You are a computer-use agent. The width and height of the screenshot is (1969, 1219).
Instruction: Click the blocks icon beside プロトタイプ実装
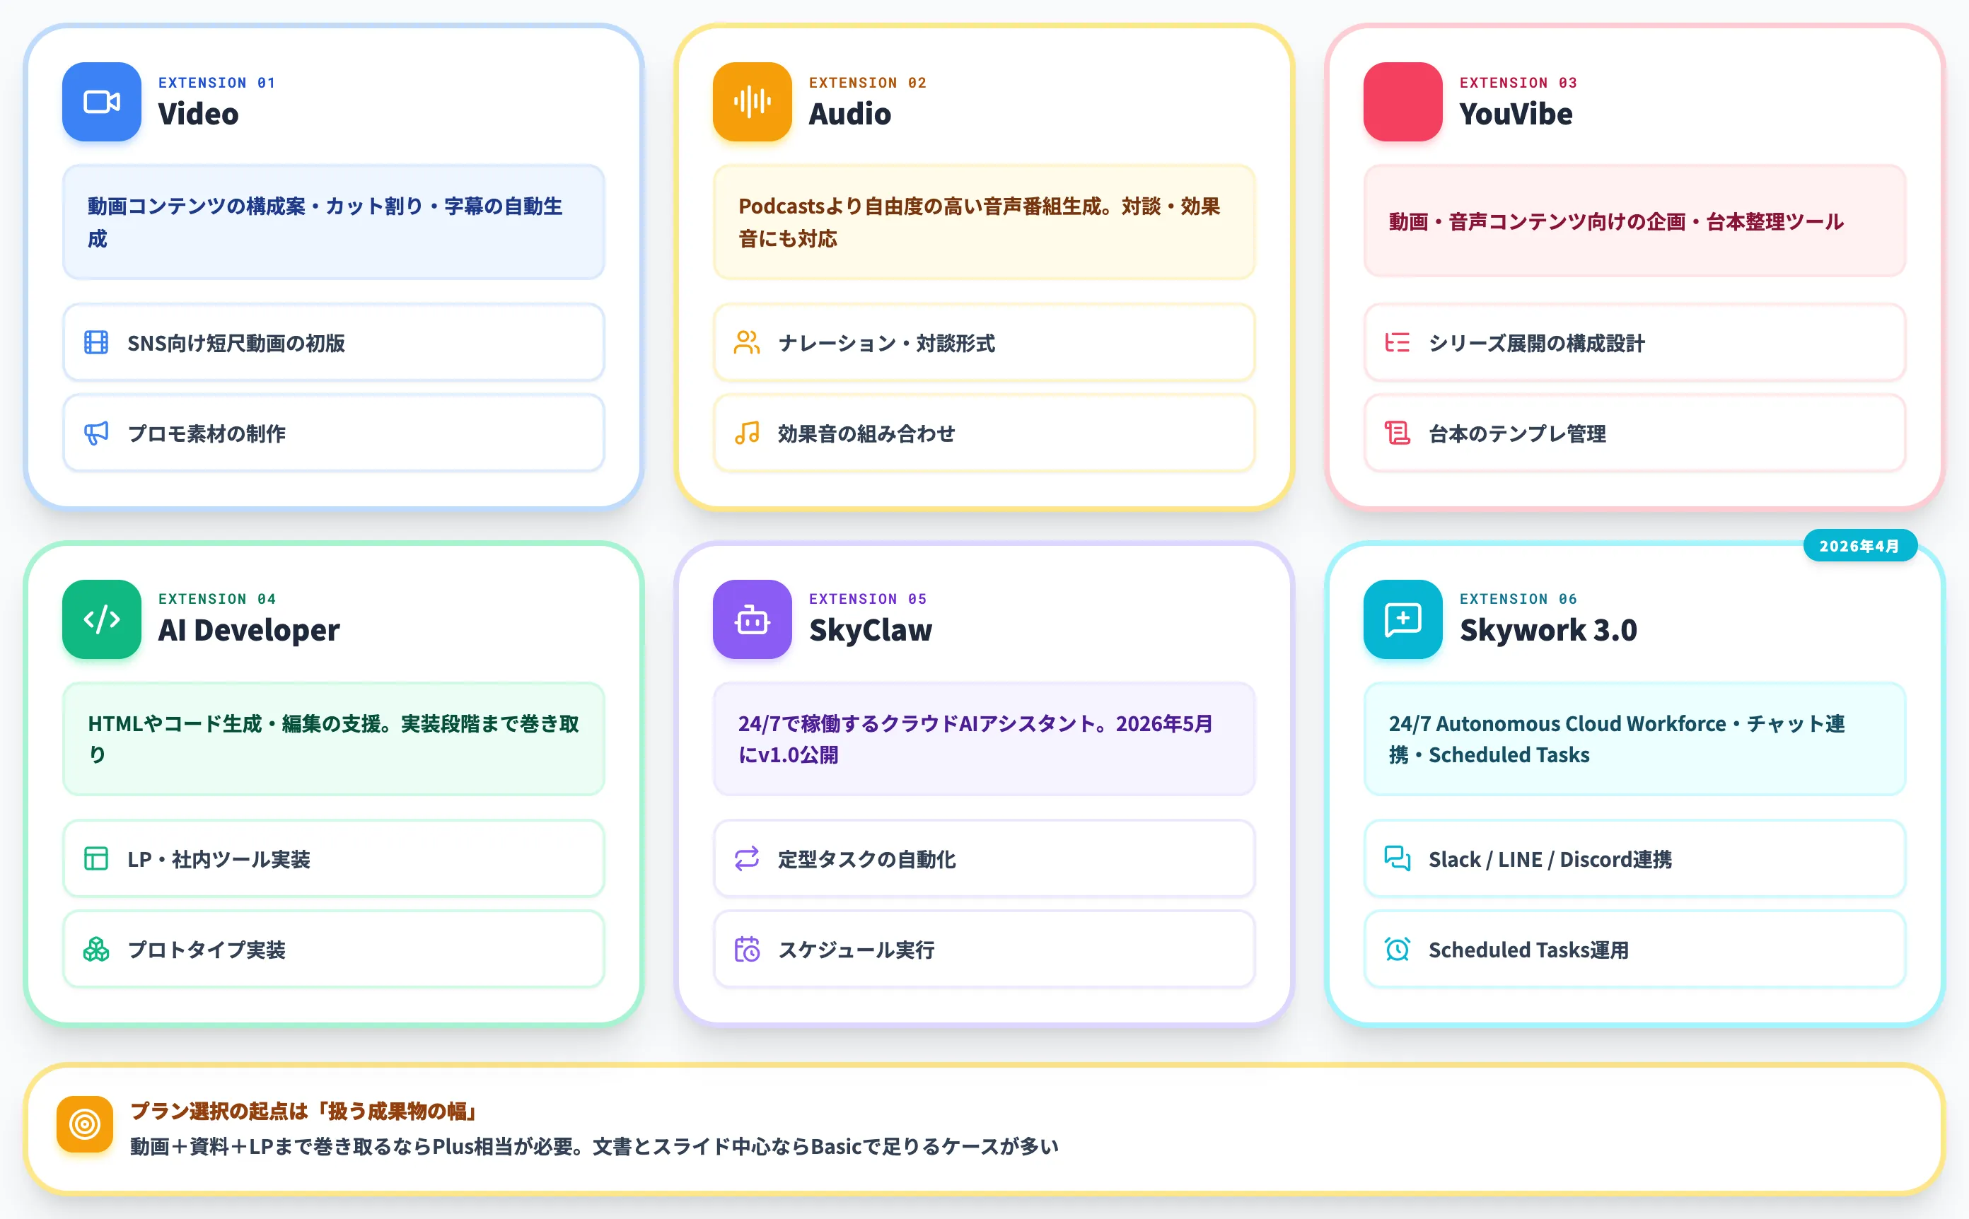pyautogui.click(x=96, y=949)
